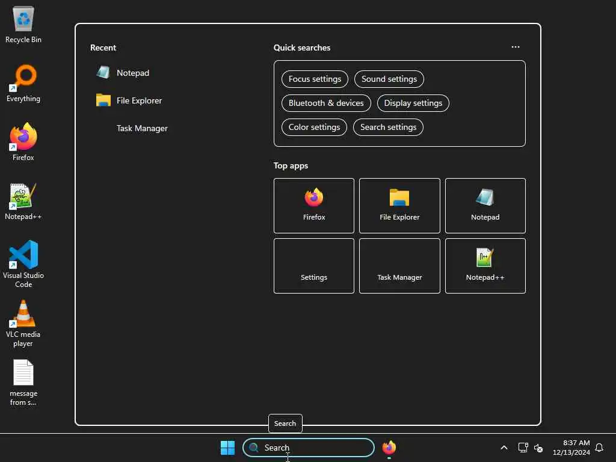
Task: Launch File Explorer tile in Top apps
Action: tap(399, 206)
